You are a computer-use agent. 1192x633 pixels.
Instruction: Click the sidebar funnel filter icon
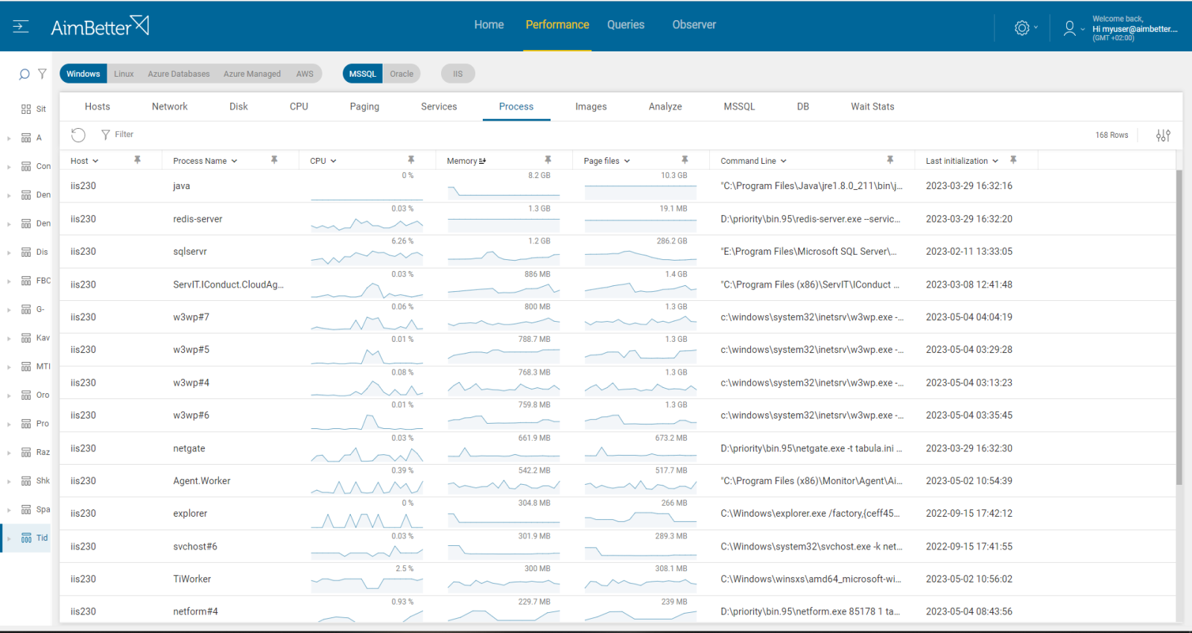pos(42,74)
